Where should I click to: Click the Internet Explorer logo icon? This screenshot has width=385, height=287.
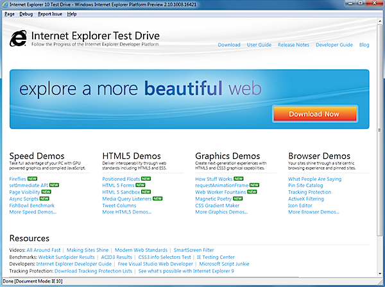tap(20, 38)
